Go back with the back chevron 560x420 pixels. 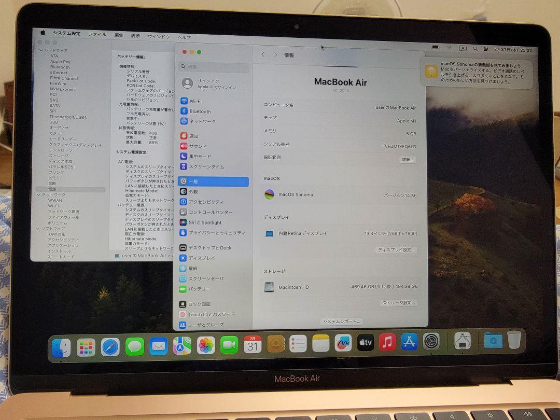pos(263,54)
